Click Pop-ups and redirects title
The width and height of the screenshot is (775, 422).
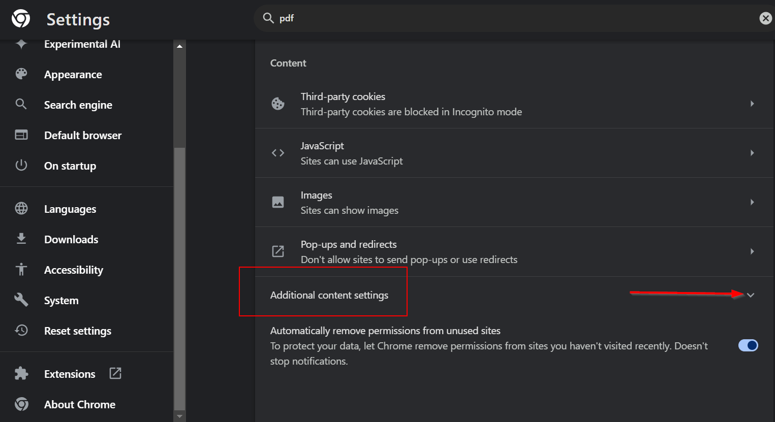click(x=349, y=244)
